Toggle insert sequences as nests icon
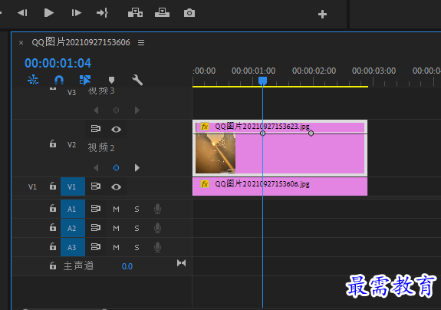This screenshot has width=441, height=310. [x=33, y=80]
